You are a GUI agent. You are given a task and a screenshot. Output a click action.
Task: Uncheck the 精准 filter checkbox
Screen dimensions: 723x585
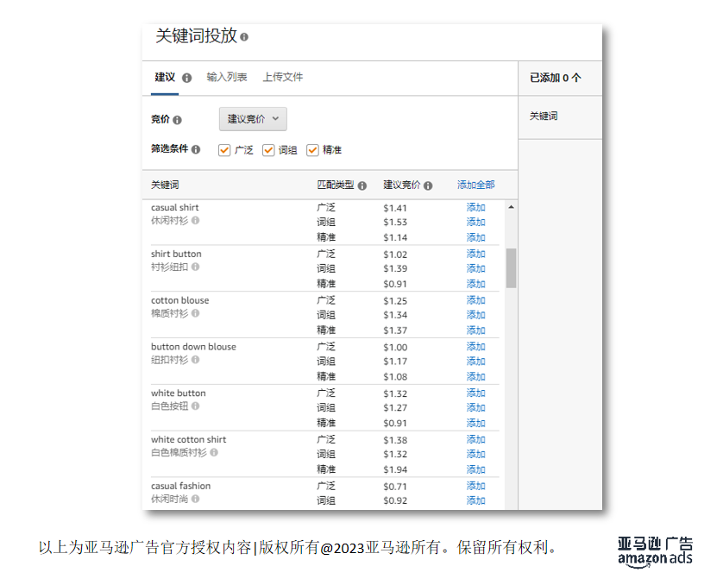pos(313,148)
